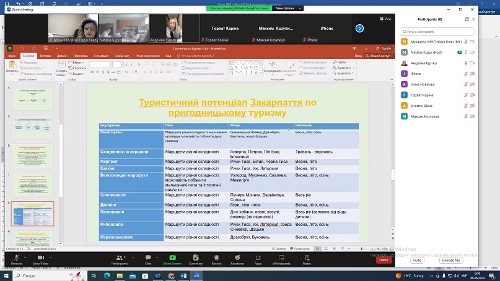Open the Анимация tab in shared PowerPoint

pos(101,56)
